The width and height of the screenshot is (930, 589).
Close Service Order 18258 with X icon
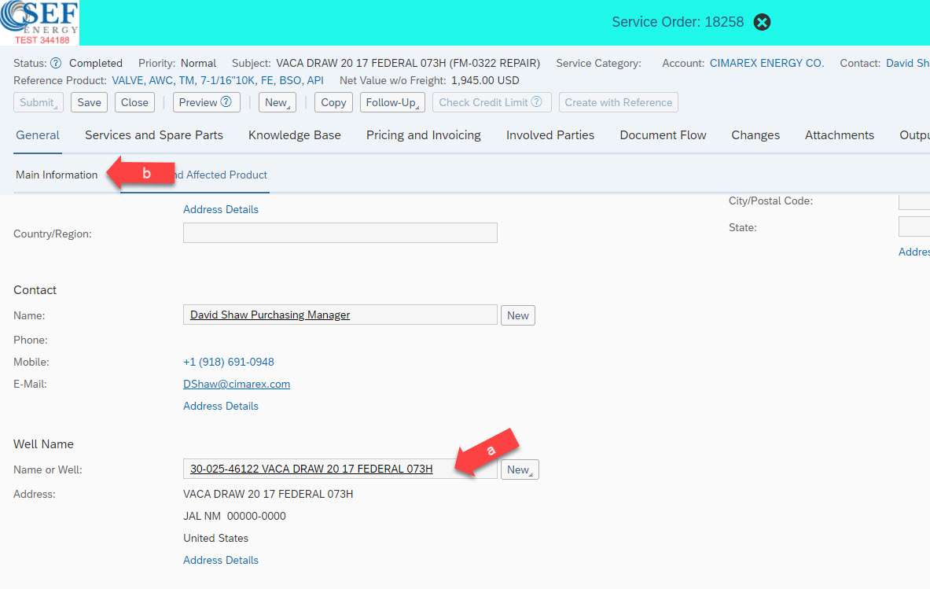coord(762,22)
